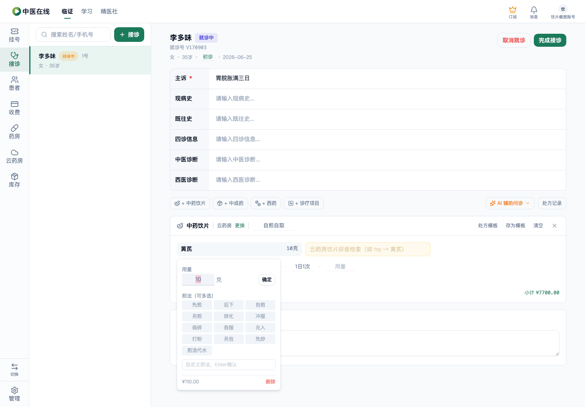585x407 pixels.
Task: Click the 中医诊断 input field
Action: pos(387,159)
